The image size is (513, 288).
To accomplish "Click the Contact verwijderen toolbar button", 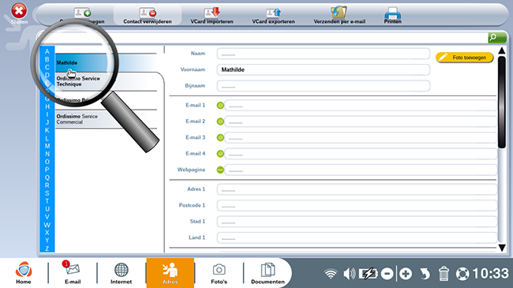I will pos(148,16).
